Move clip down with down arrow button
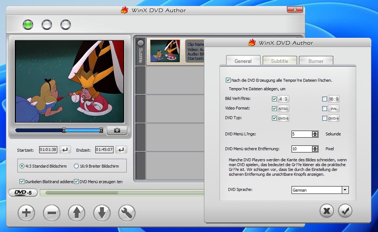Viewport: 378px width, 232px height. (102, 213)
